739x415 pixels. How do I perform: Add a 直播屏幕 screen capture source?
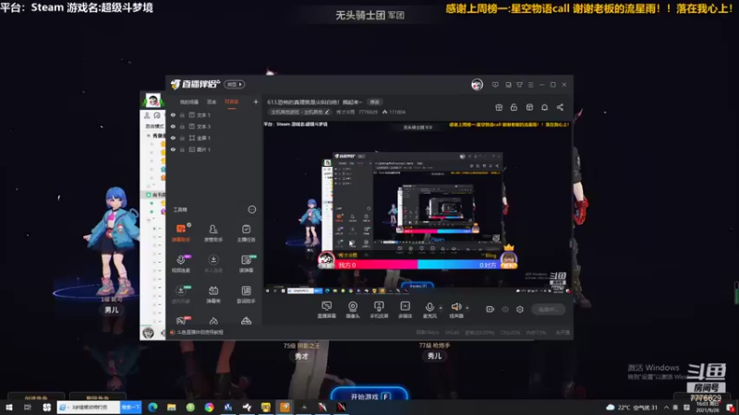click(x=326, y=310)
